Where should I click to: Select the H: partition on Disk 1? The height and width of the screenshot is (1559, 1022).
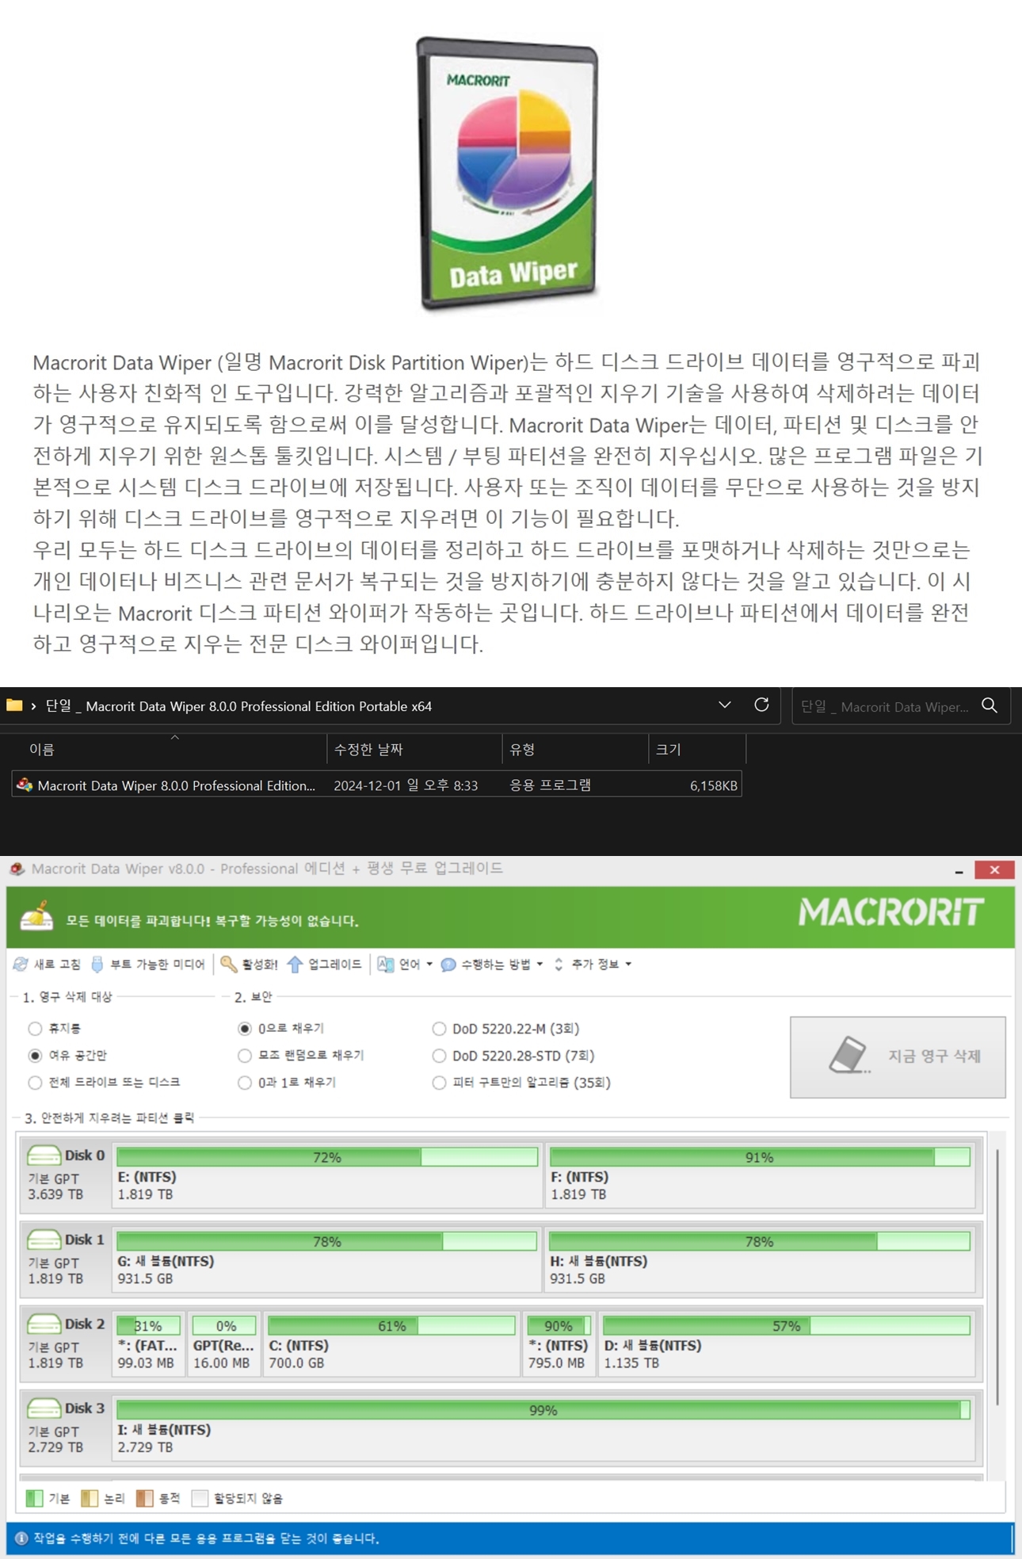760,1259
